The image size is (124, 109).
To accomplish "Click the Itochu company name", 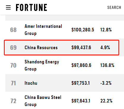I will 31,83.
